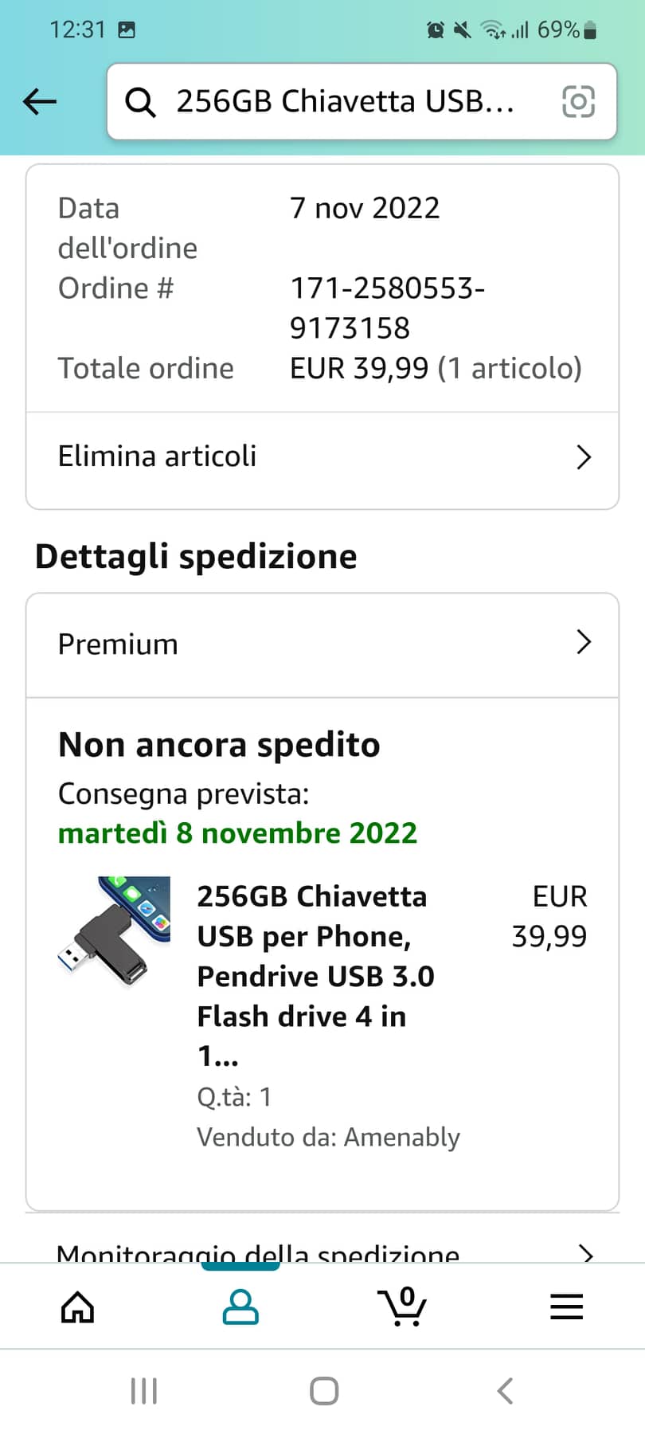This screenshot has height=1434, width=645.
Task: Open the Elimina articoli row
Action: click(x=158, y=456)
